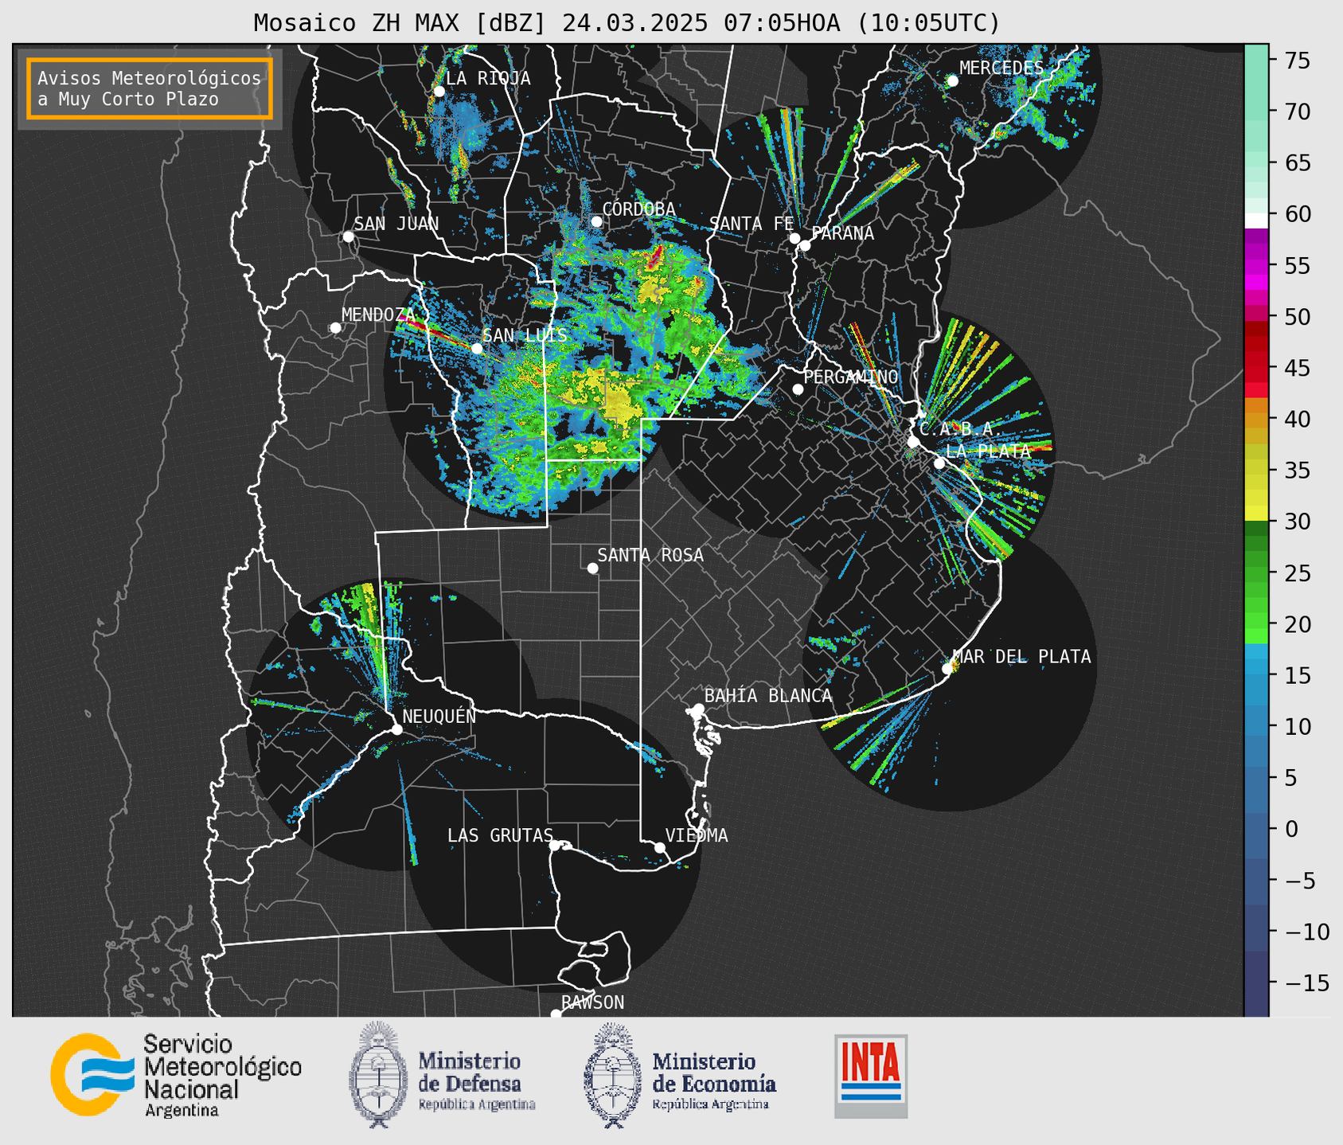
Task: Click the MENDOZA label text
Action: coord(379,315)
